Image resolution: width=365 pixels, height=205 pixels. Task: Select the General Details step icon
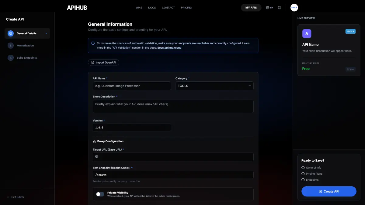(x=11, y=33)
